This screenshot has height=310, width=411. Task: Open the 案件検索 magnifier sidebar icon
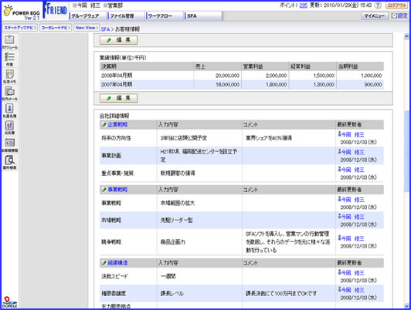pos(10,162)
